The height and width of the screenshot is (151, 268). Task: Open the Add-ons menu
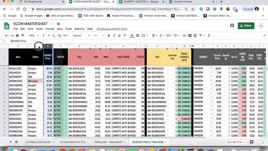coord(79,29)
